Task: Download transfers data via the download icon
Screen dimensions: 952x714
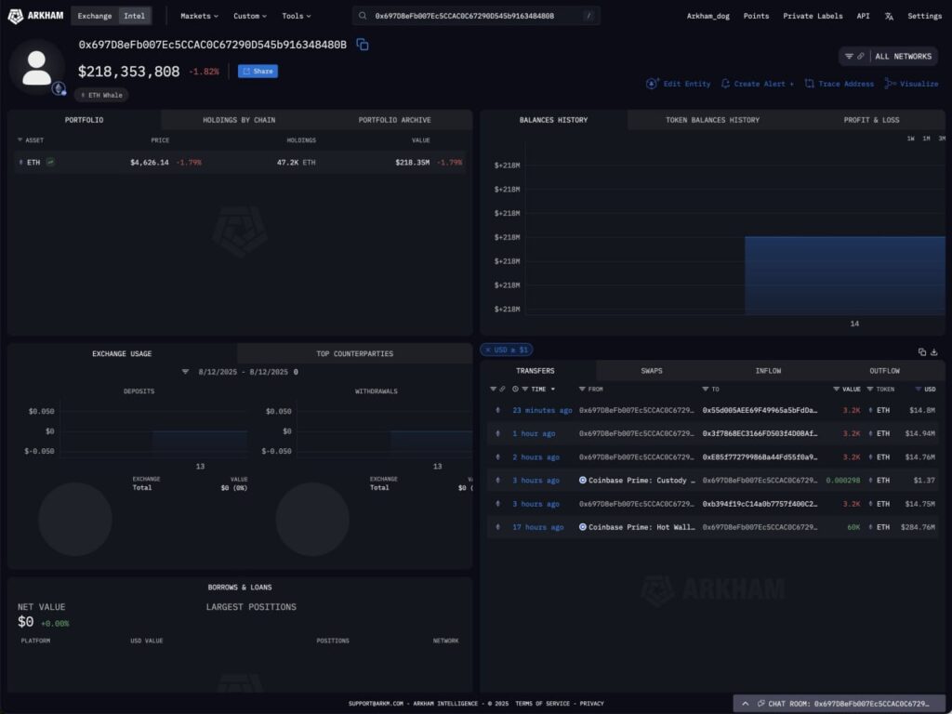Action: click(934, 351)
